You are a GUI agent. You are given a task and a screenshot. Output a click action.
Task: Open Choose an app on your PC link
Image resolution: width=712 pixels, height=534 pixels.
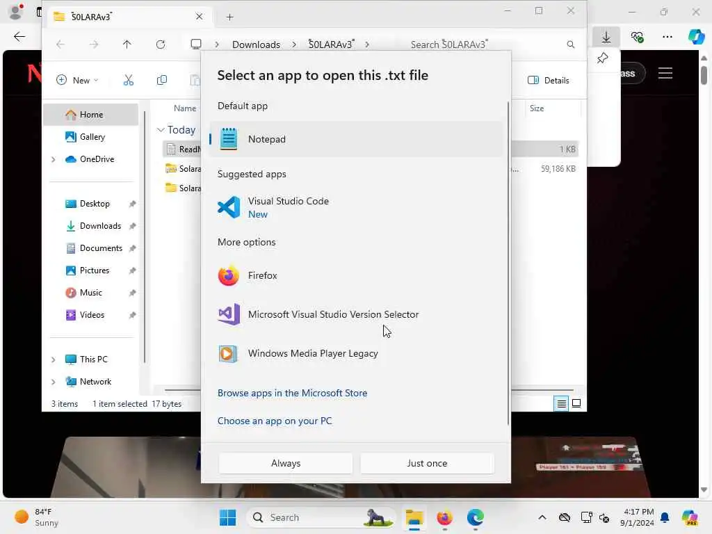pos(275,421)
